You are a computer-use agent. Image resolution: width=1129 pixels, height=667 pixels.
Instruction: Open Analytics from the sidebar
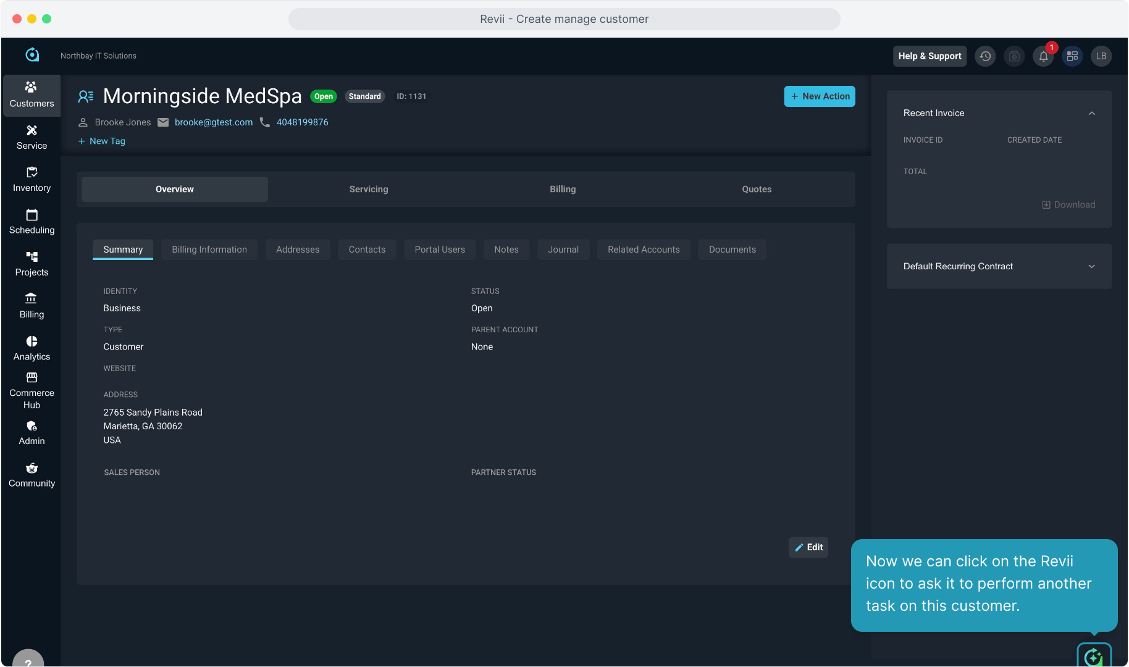[31, 348]
